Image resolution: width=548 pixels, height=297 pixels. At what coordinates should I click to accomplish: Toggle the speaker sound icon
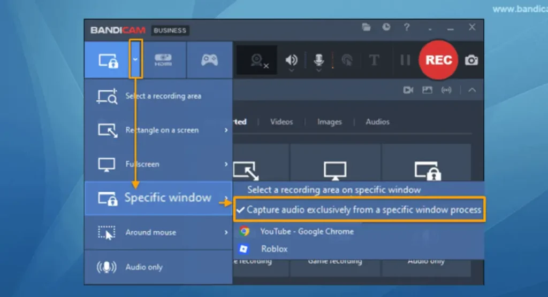[x=291, y=60]
